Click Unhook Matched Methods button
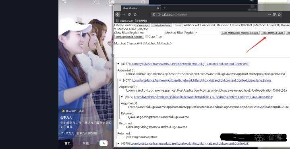Viewport: 290px width, 149px height. pyautogui.click(x=129, y=37)
